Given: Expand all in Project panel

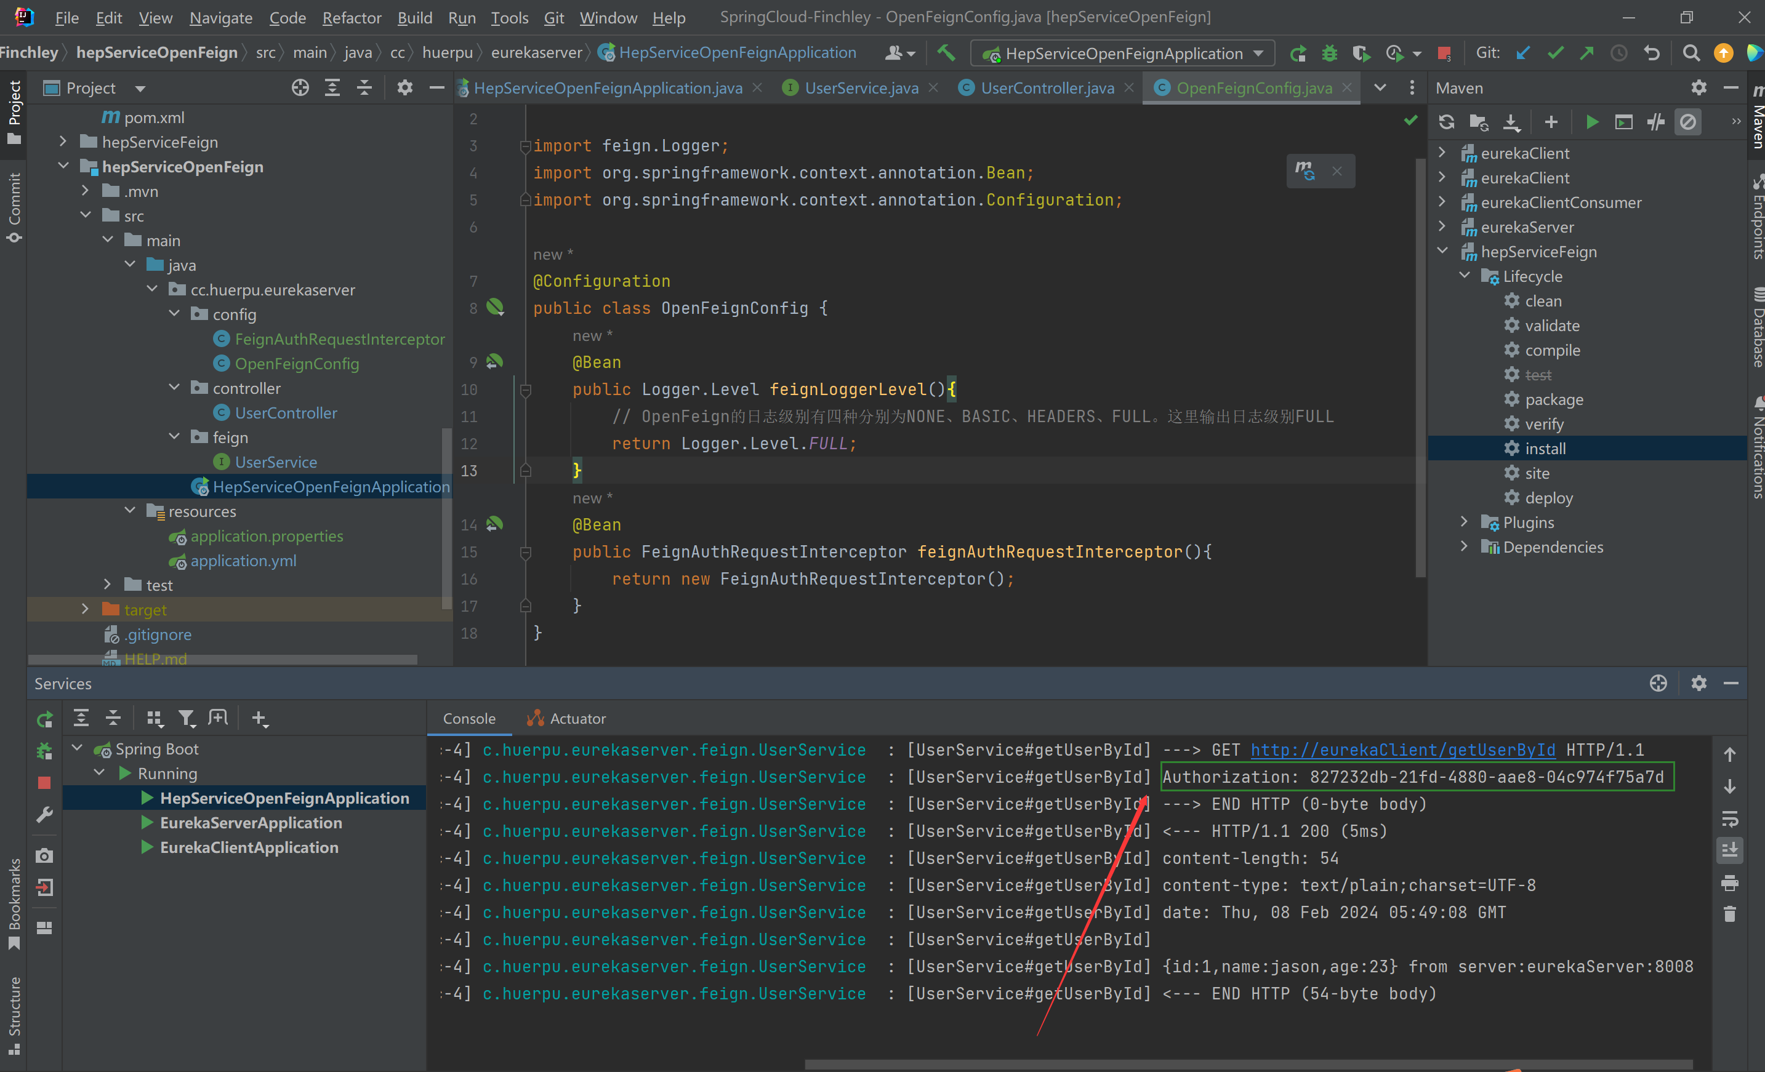Looking at the screenshot, I should 332,88.
